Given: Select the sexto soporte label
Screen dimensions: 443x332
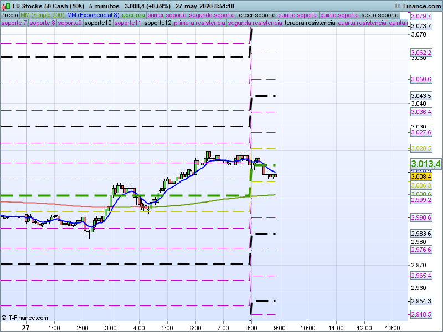Looking at the screenshot, I should pos(379,15).
